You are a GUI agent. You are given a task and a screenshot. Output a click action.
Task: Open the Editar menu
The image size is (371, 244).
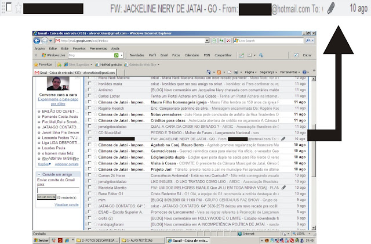tap(53, 48)
